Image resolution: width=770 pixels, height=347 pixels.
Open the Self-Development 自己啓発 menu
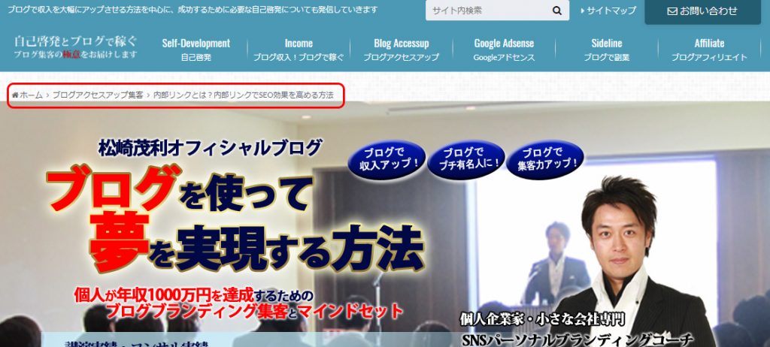pos(196,49)
